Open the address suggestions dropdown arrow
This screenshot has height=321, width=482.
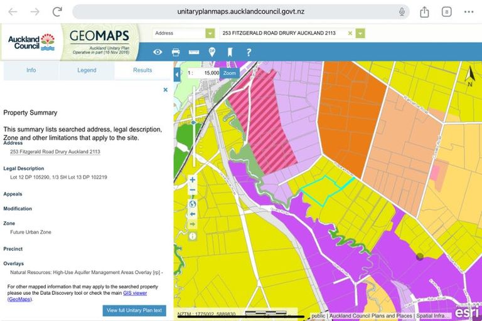click(x=360, y=33)
